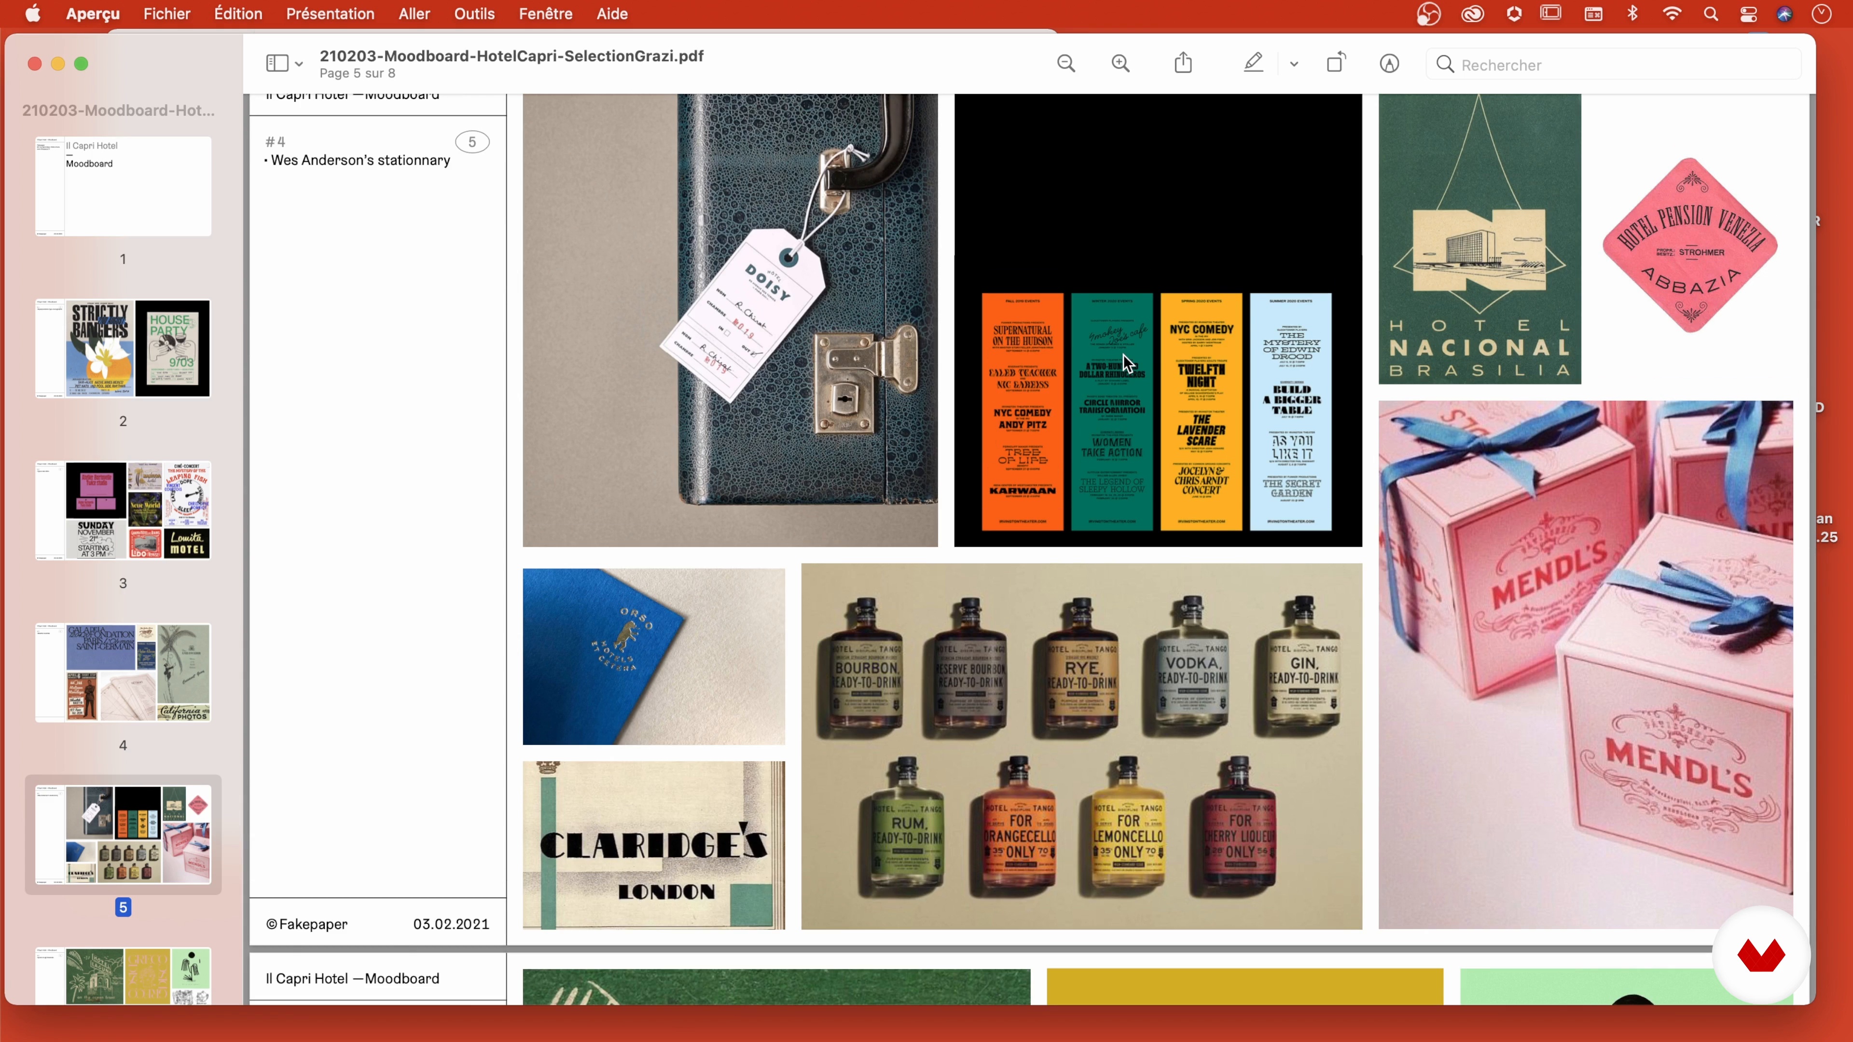
Task: Select page 2 thumbnail with Strictly Bangers poster
Action: point(123,349)
